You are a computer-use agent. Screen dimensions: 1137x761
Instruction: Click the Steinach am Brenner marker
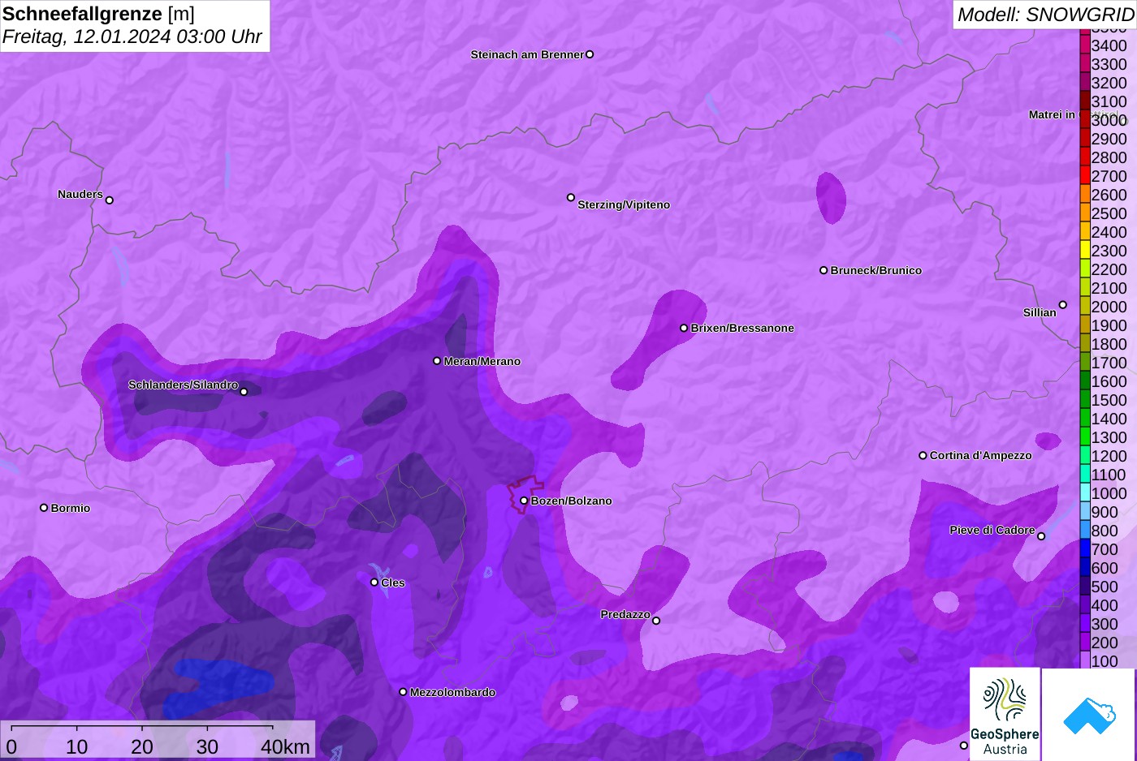tap(590, 54)
